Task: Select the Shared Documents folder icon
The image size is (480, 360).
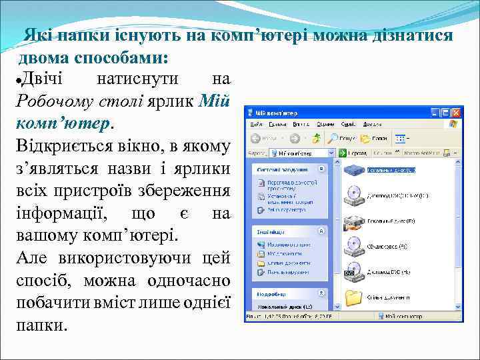Action: [x=354, y=297]
